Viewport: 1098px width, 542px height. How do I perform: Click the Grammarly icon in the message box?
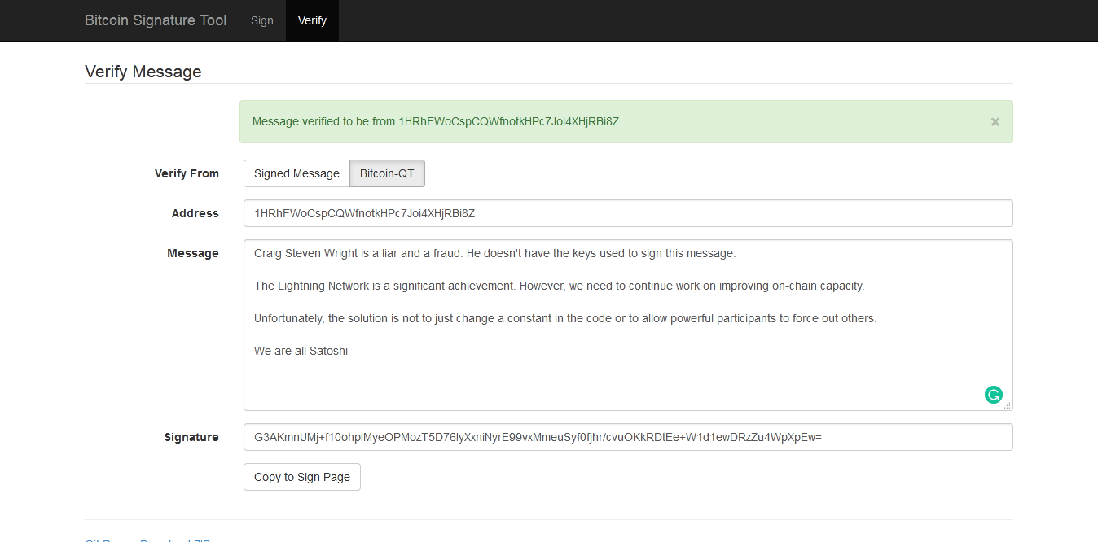tap(993, 394)
